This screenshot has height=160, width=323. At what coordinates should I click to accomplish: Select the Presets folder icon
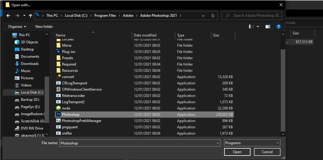[58, 58]
